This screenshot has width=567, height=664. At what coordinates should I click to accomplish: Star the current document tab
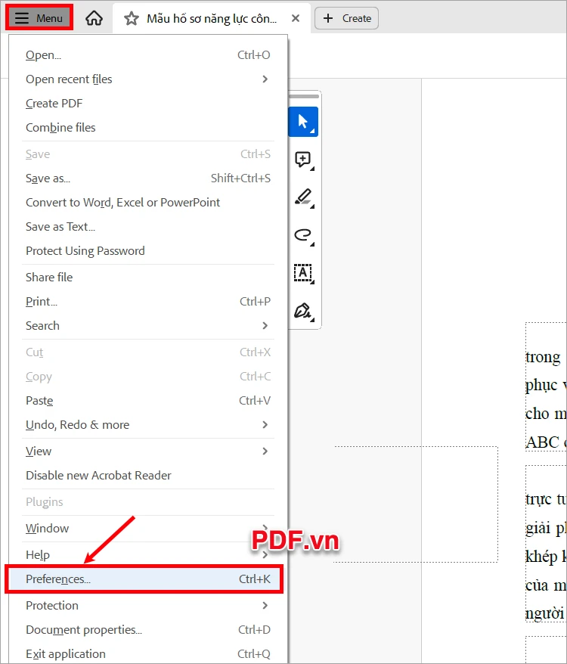point(132,18)
